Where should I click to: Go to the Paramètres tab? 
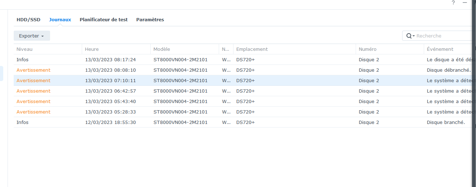click(x=150, y=20)
